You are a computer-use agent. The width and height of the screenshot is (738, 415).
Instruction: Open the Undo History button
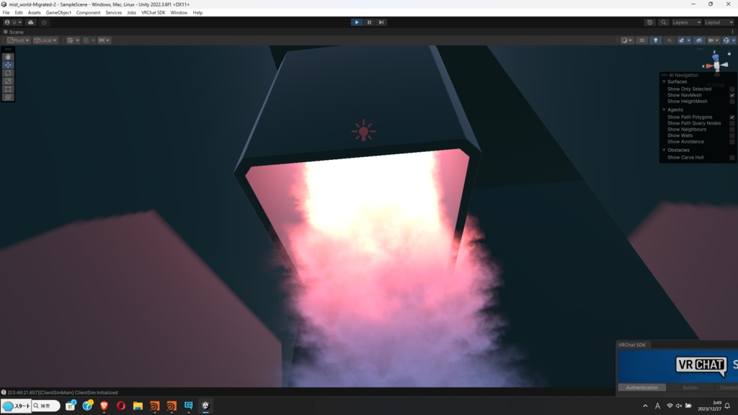650,22
